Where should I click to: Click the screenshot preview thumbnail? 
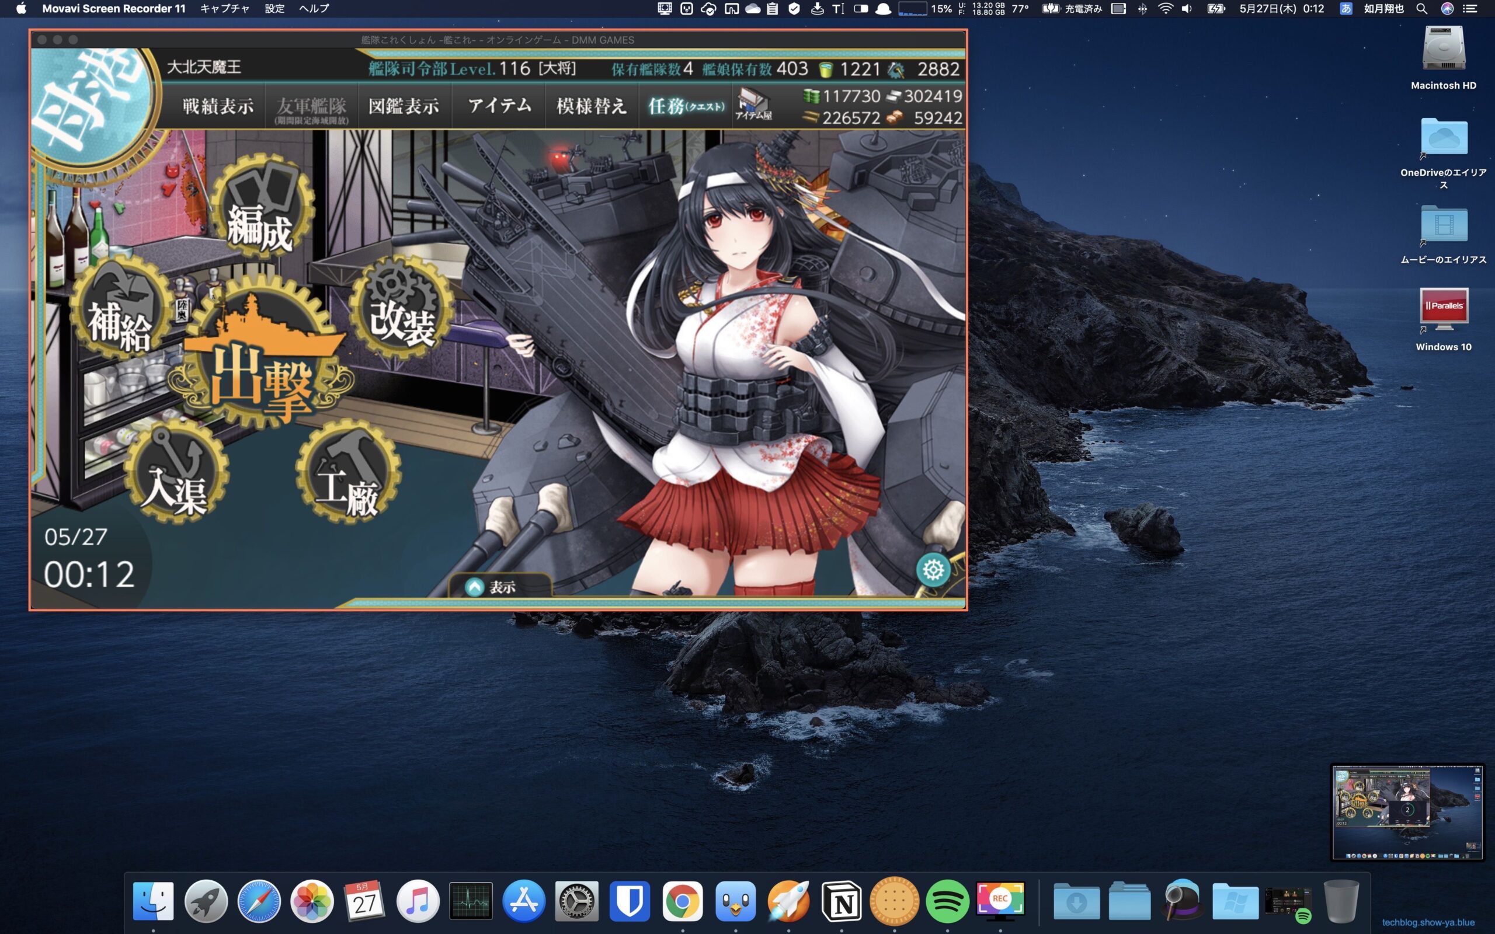click(1407, 811)
